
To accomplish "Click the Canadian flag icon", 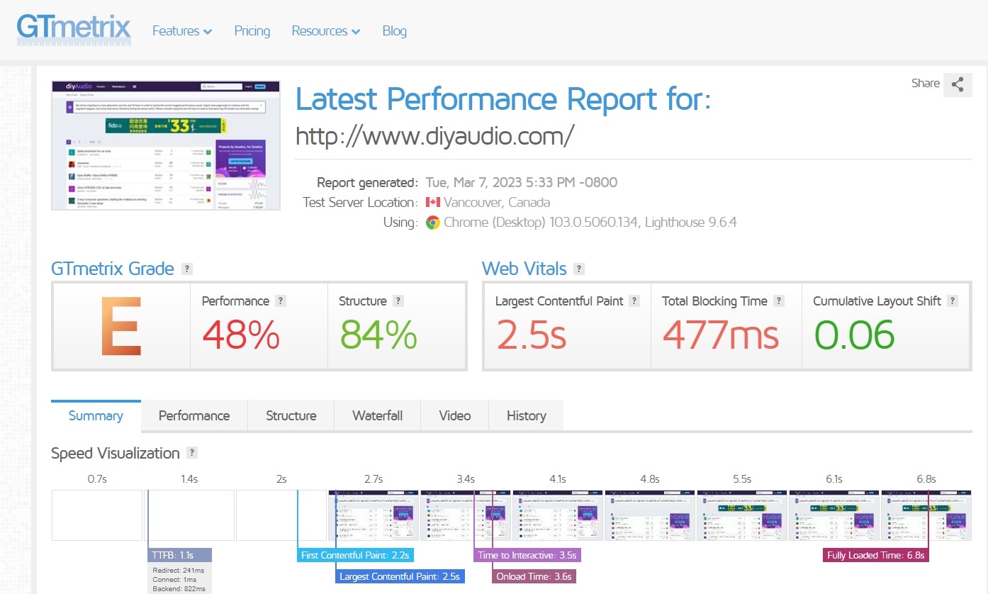I will 432,203.
